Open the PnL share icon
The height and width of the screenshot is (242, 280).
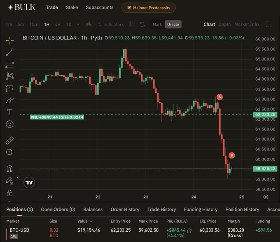pyautogui.click(x=189, y=231)
